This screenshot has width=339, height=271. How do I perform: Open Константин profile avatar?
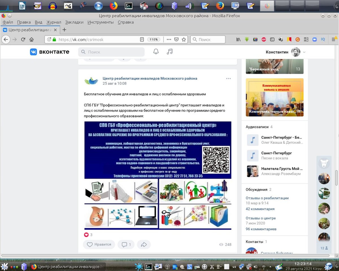[295, 52]
